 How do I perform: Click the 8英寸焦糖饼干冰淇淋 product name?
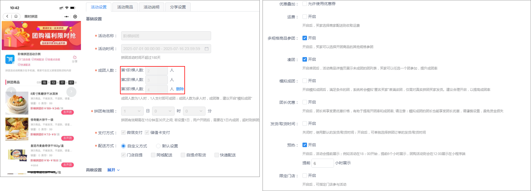click(x=44, y=94)
